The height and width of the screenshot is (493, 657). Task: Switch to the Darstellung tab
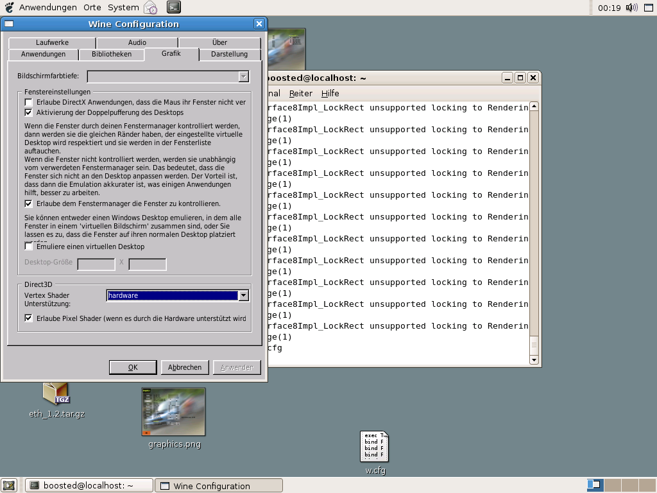[x=229, y=54]
